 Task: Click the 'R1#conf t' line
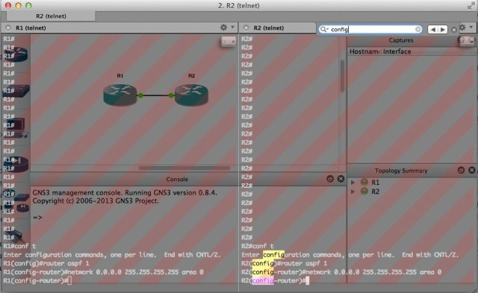point(19,246)
